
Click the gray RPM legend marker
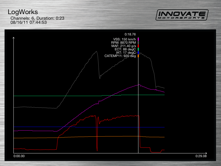(138, 43)
